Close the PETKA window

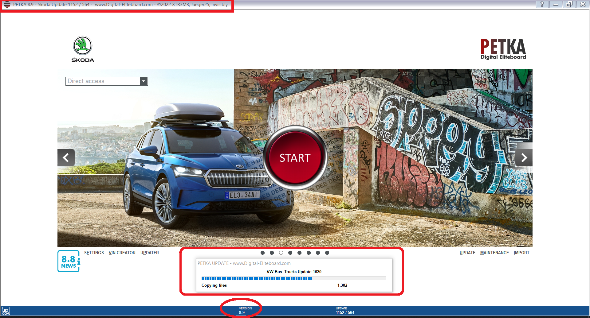(x=583, y=4)
